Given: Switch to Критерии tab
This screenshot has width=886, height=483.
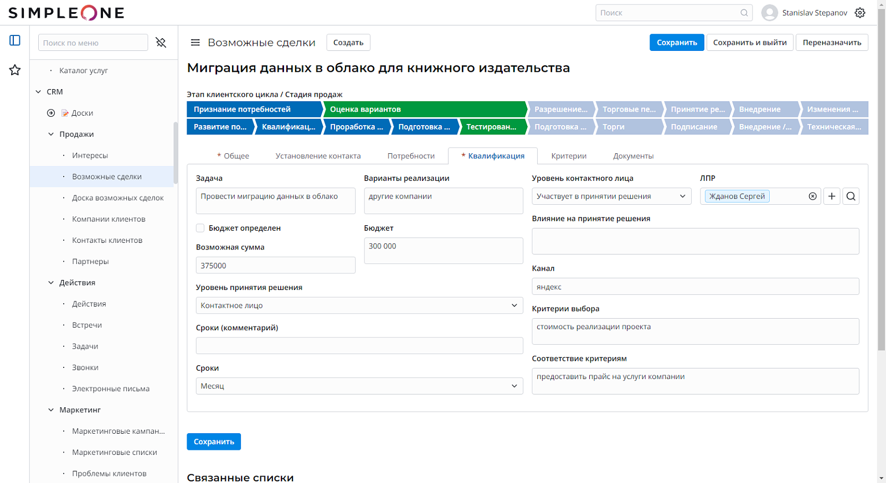Looking at the screenshot, I should coord(569,156).
